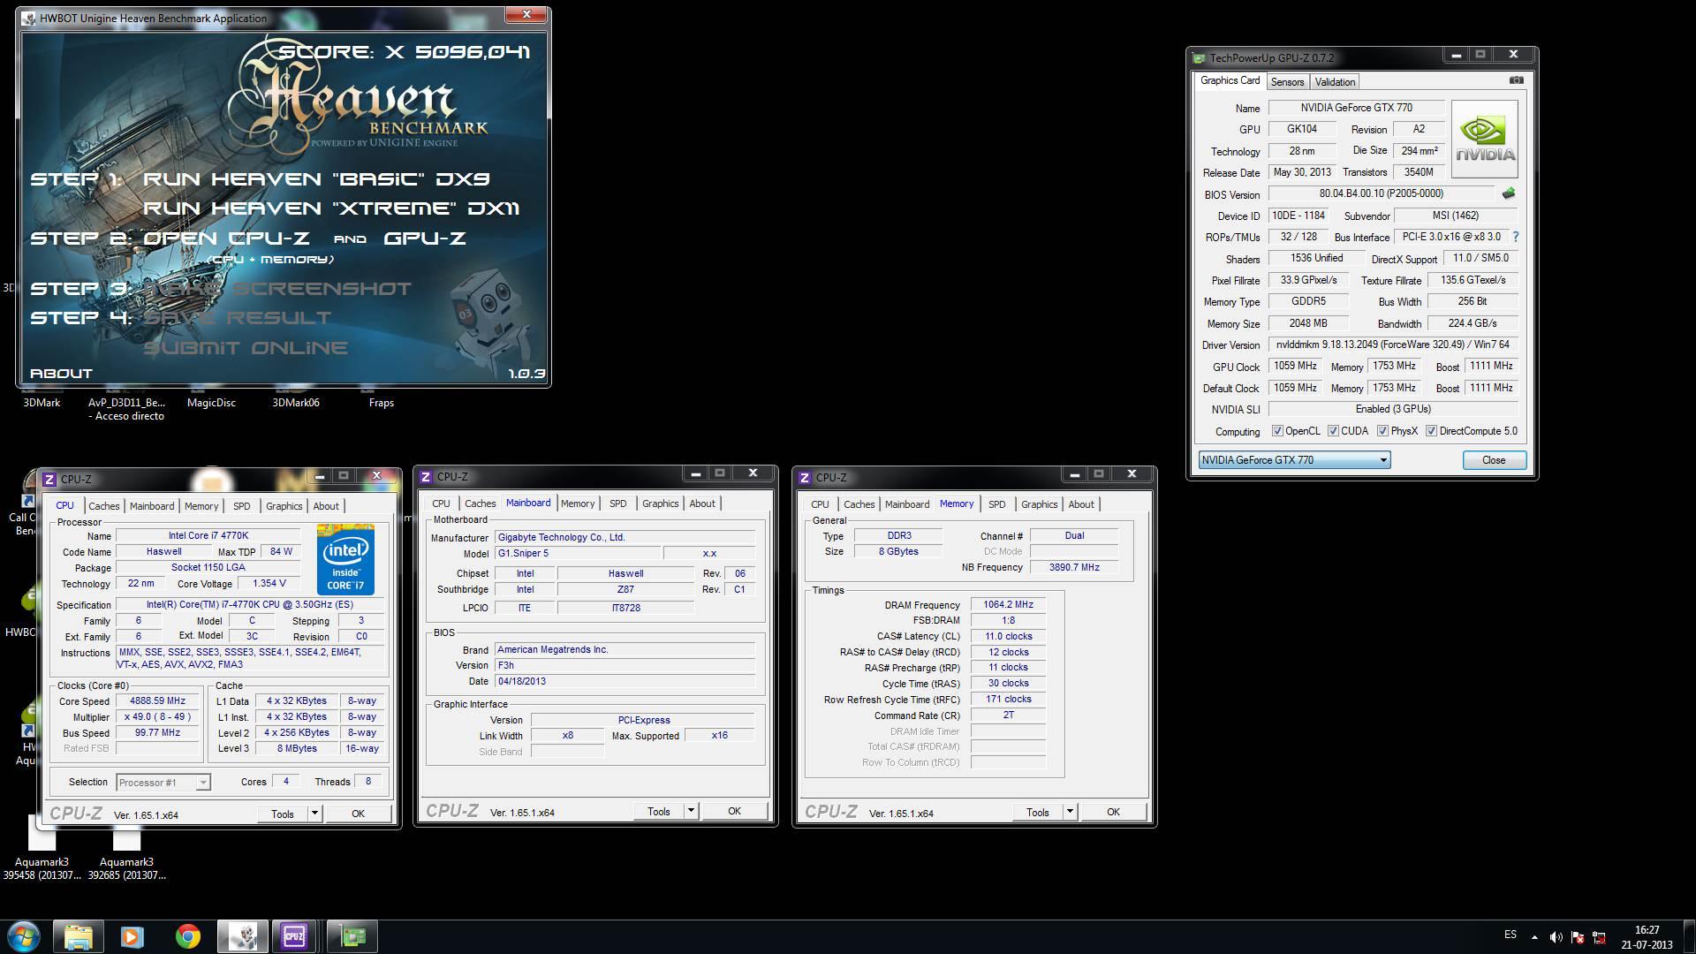This screenshot has height=954, width=1696.
Task: Click the GPU-Z link in Step 2
Action: tap(425, 238)
